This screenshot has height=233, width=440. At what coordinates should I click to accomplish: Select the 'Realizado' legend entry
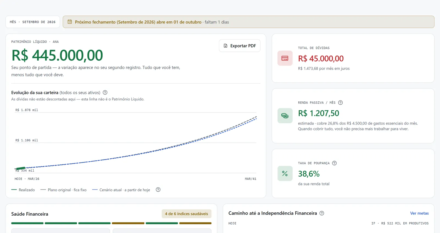pos(23,190)
